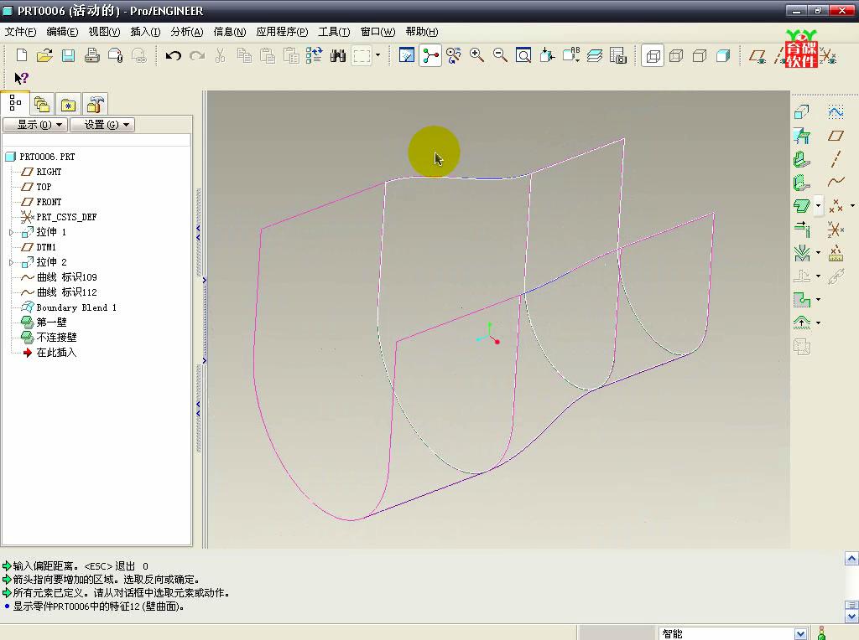Switch to the Folder Browser navigator tab
The height and width of the screenshot is (640, 859).
point(42,104)
